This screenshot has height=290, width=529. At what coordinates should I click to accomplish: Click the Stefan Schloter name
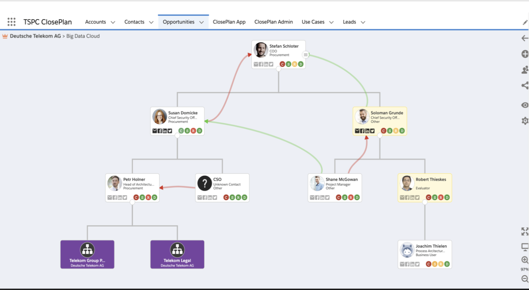tap(284, 46)
